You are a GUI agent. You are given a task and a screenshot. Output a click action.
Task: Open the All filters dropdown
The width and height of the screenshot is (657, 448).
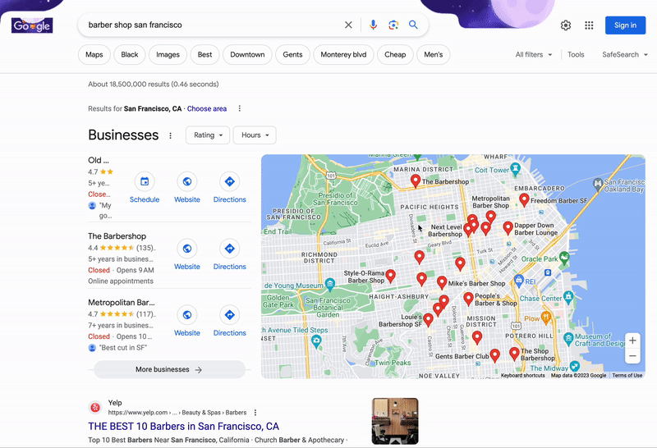534,55
